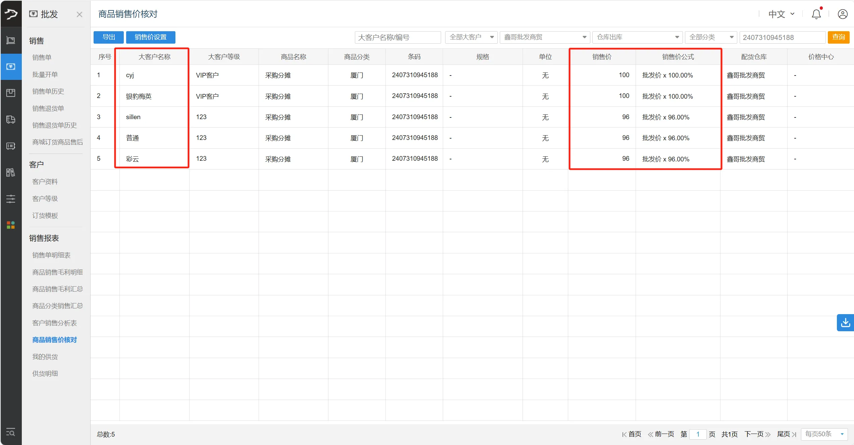Expand the 每页50条 page size dropdown
The height and width of the screenshot is (445, 854).
point(824,434)
